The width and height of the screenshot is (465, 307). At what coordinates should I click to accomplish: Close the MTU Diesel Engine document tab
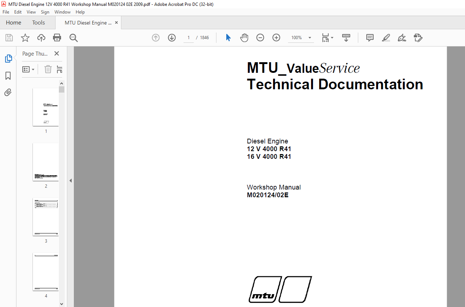tap(117, 23)
